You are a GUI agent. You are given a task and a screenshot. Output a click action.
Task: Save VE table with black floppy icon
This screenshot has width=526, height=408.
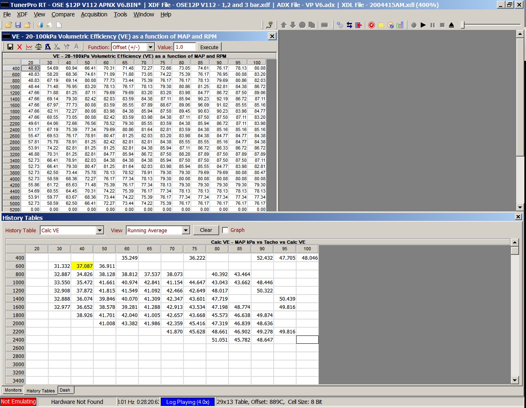pyautogui.click(x=10, y=47)
